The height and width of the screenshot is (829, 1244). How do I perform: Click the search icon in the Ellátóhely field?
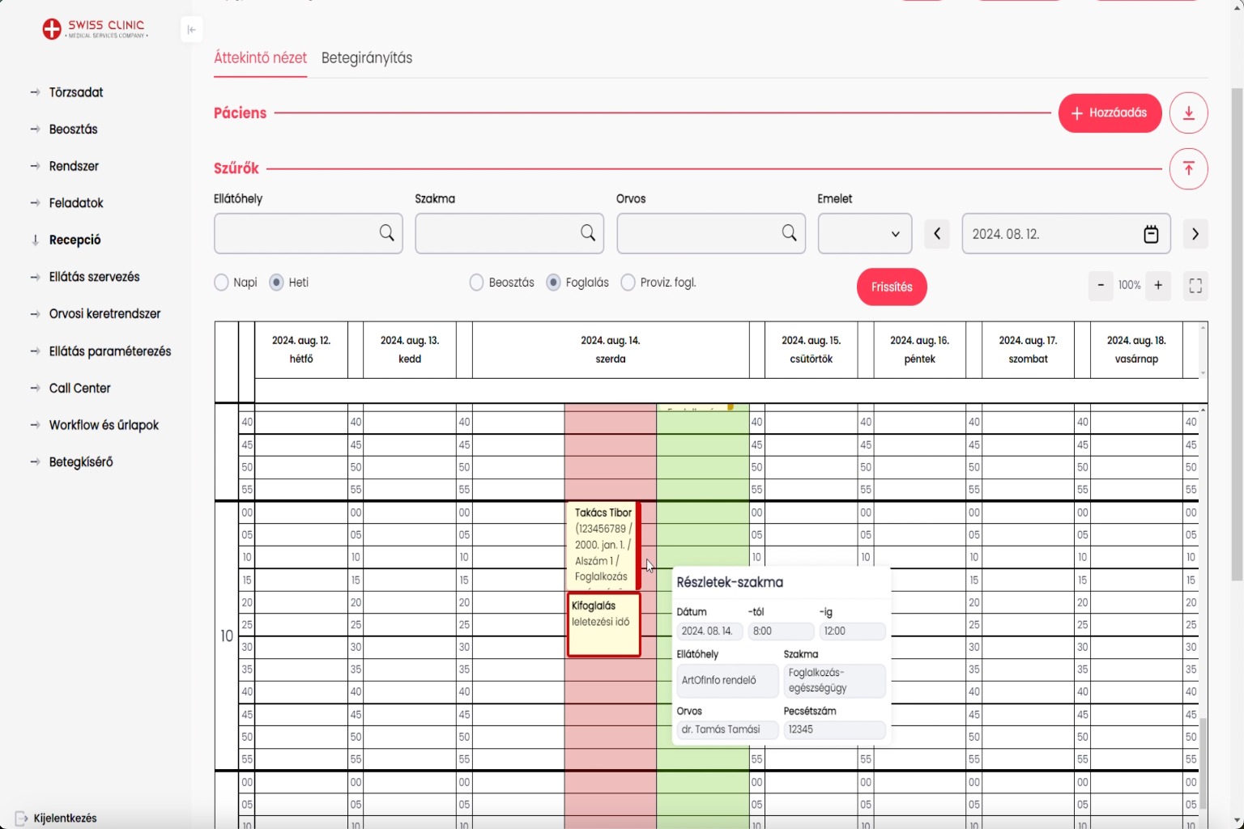[387, 233]
